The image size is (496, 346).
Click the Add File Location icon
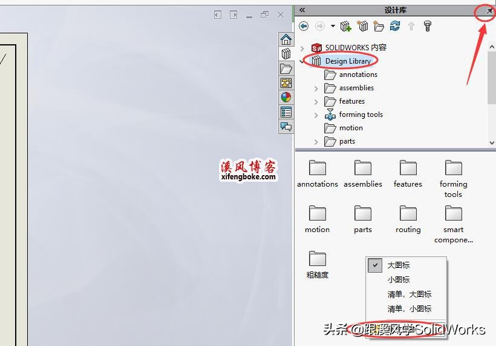(x=362, y=26)
